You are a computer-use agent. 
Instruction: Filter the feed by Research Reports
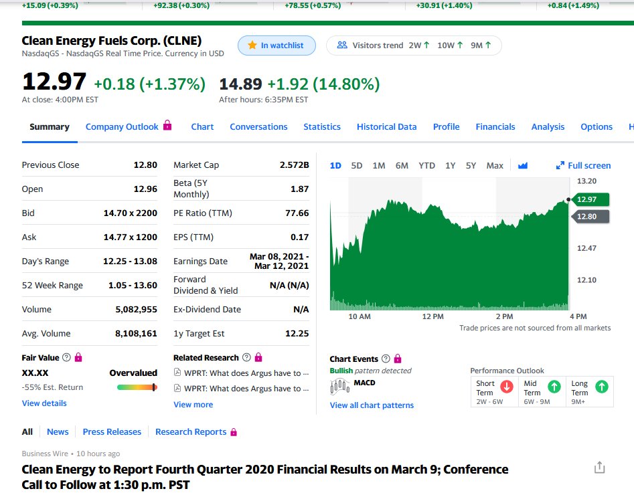(x=191, y=432)
